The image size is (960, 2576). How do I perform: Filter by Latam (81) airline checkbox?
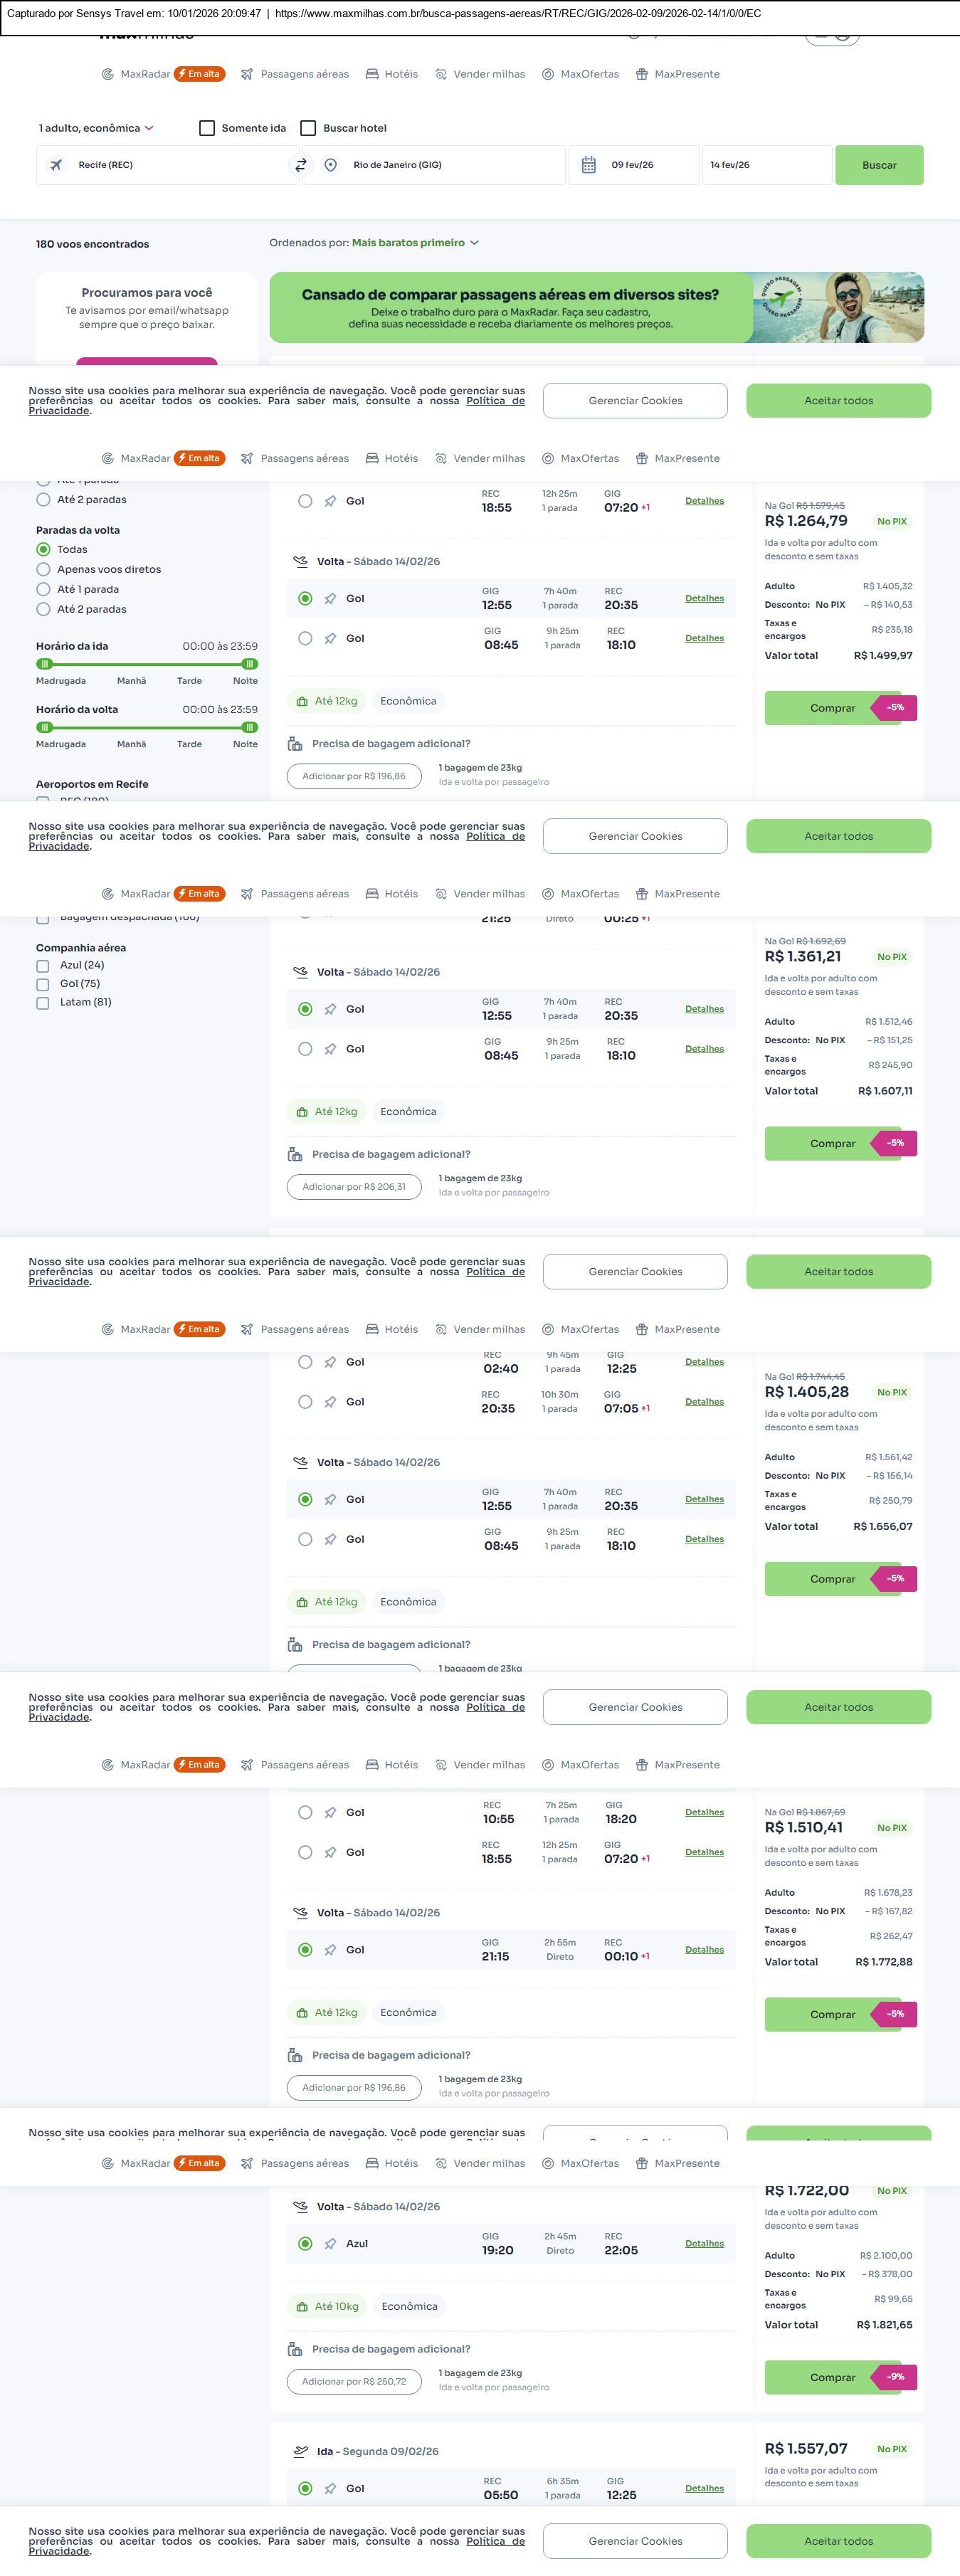[43, 1002]
